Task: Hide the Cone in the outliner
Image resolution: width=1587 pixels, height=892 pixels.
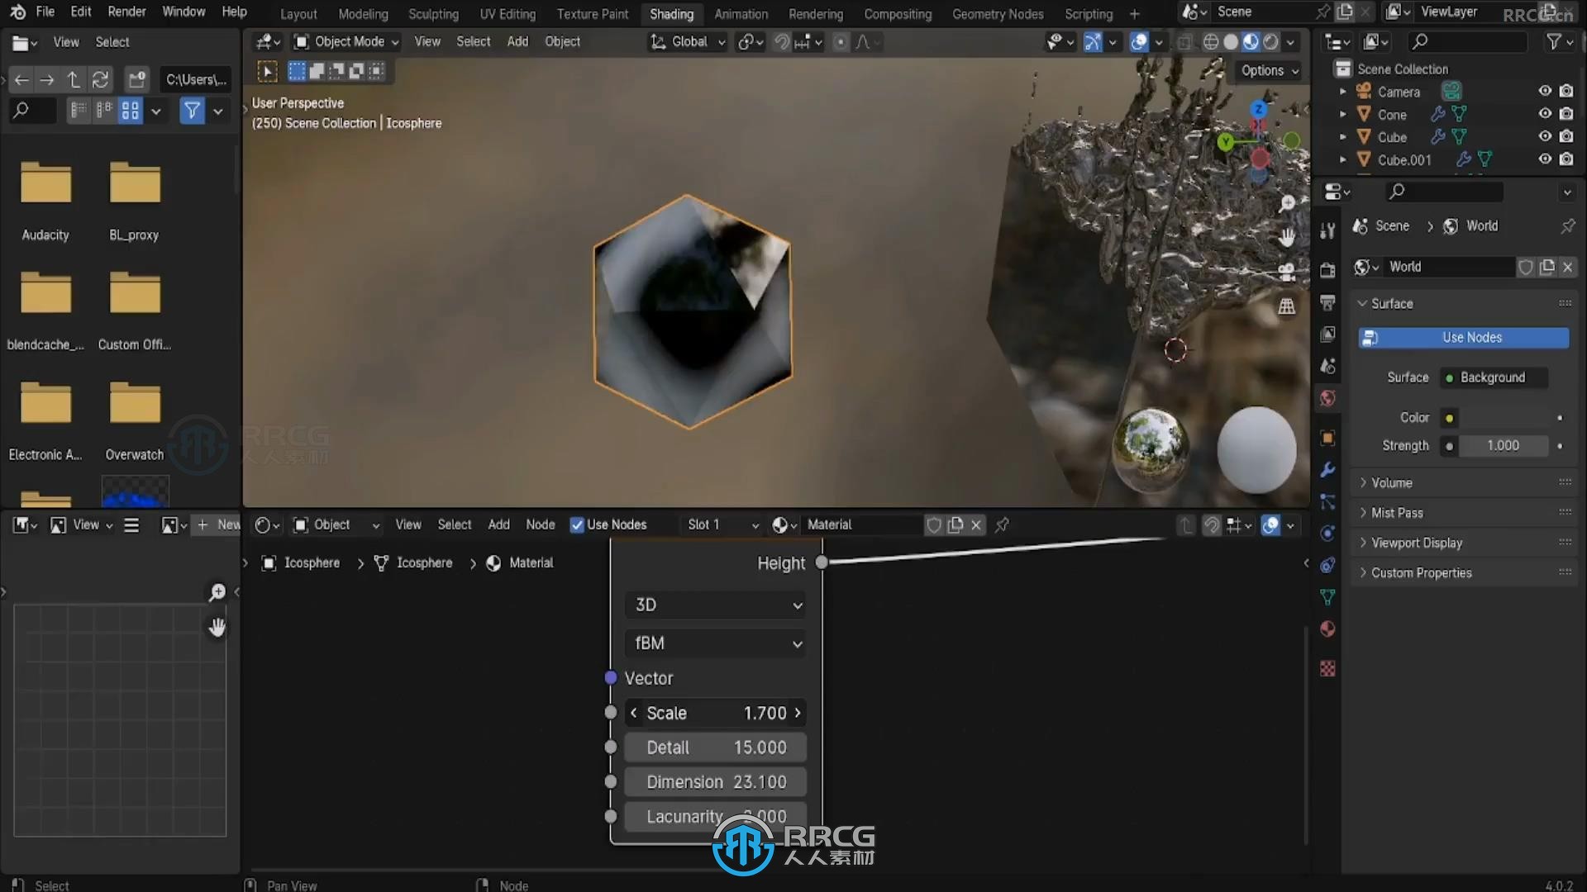Action: click(1544, 114)
